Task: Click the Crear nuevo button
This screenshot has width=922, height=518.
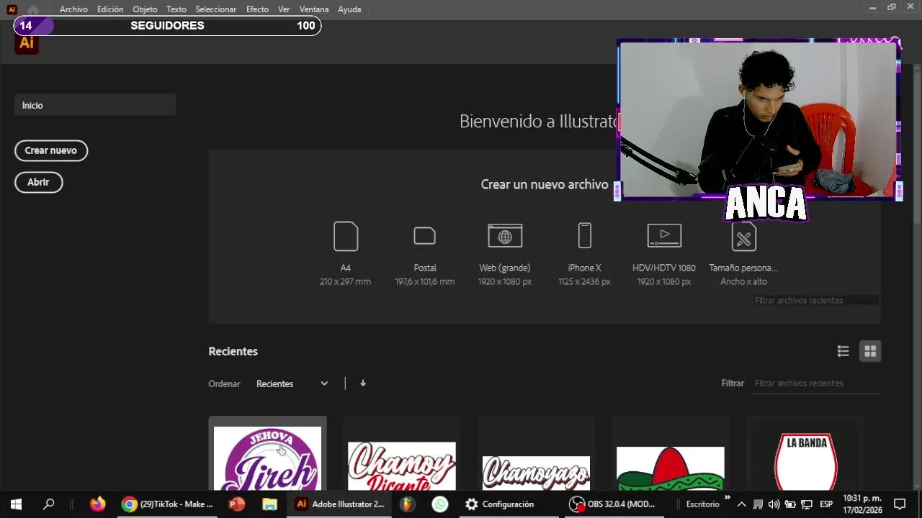Action: [51, 150]
